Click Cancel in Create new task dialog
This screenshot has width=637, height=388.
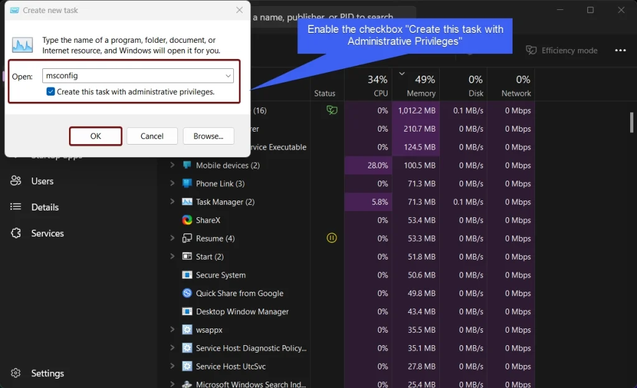point(152,136)
